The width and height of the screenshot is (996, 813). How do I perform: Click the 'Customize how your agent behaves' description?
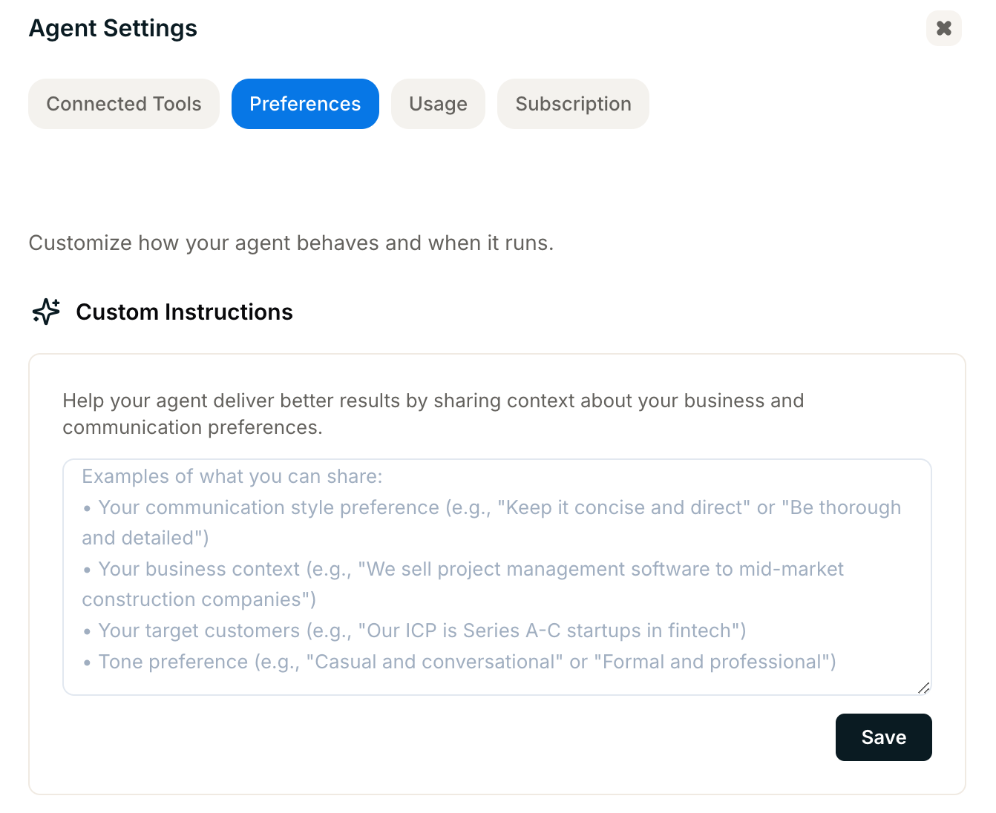[291, 243]
